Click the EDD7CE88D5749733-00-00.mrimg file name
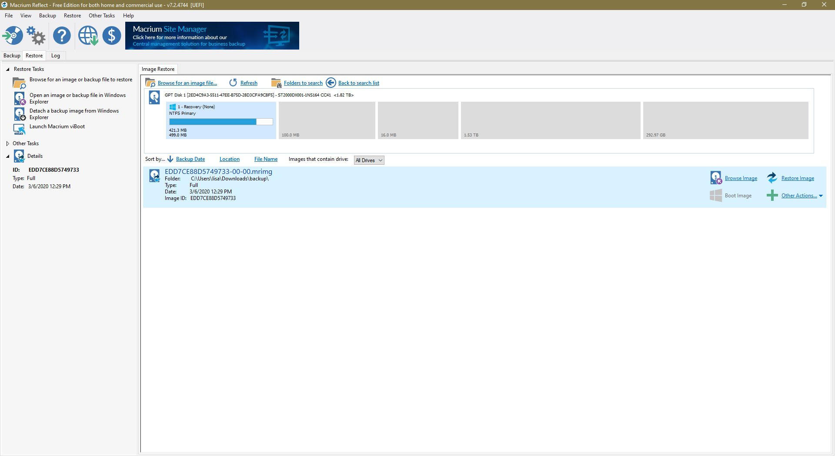The height and width of the screenshot is (456, 835). click(x=218, y=172)
